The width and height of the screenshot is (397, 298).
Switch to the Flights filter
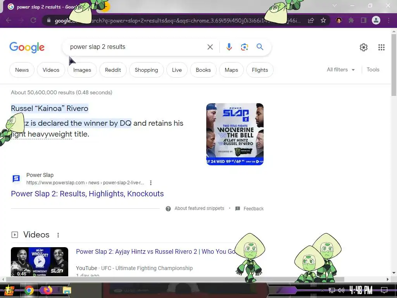(260, 70)
